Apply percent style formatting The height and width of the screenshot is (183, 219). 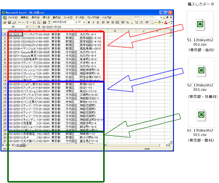(x=127, y=22)
